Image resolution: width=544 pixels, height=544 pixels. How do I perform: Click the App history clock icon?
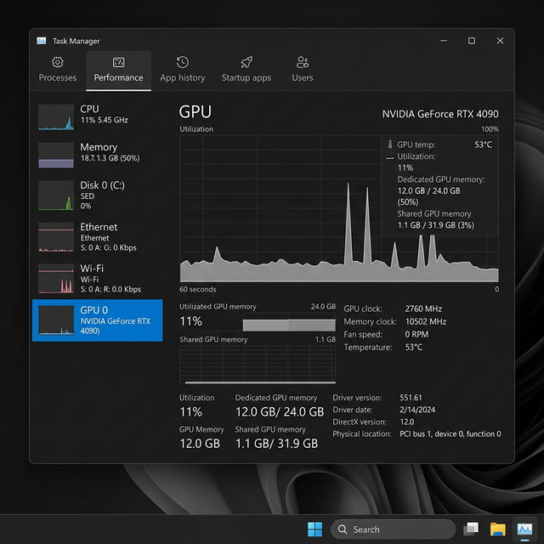183,62
